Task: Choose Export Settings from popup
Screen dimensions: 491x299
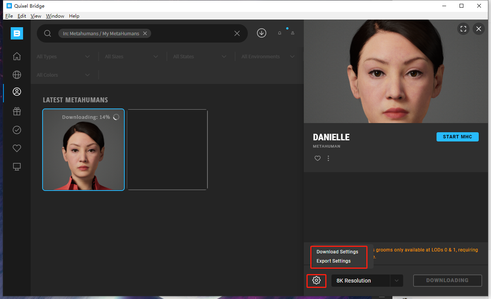Action: (334, 261)
